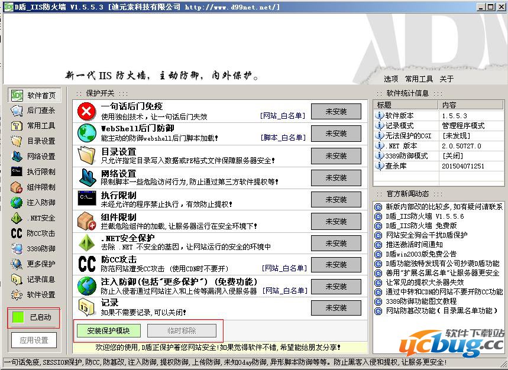Click the console icon of 执行限制 row
The height and width of the screenshot is (370, 508).
[87, 199]
